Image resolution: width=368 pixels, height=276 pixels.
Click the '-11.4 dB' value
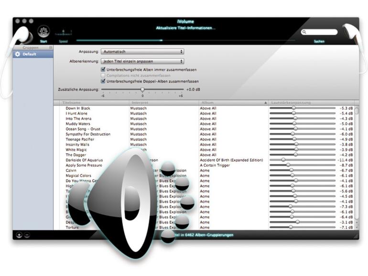pos(345,160)
